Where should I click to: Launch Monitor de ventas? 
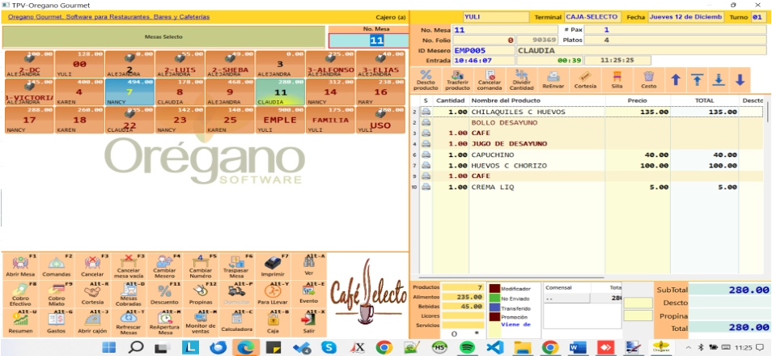pos(201,322)
